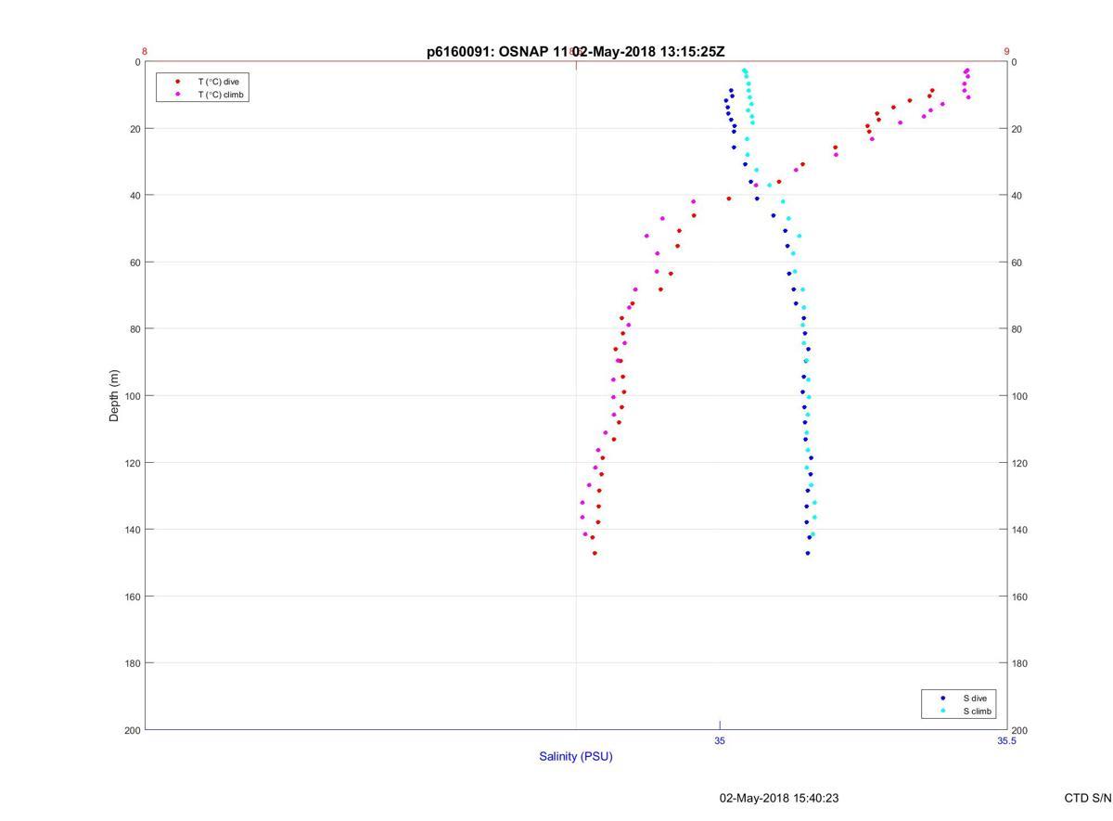Click the 'Salinity (PSU)' axis label

(x=576, y=756)
